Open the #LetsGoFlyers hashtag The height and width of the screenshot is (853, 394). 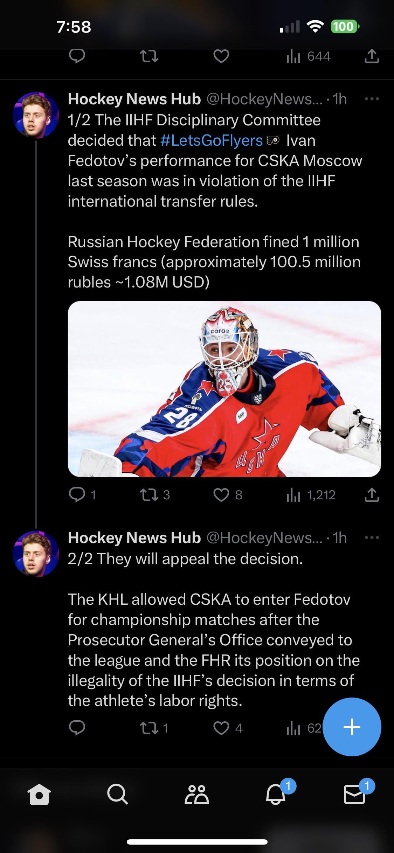pos(212,140)
